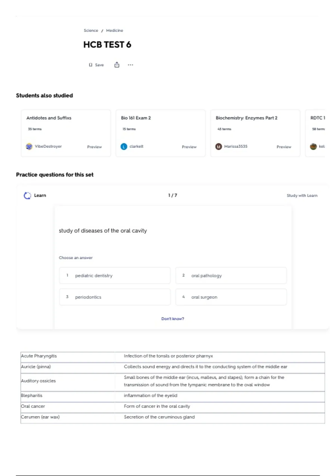Preview the Antidotes and Suffixs set
This screenshot has height=476, width=336.
tap(94, 147)
